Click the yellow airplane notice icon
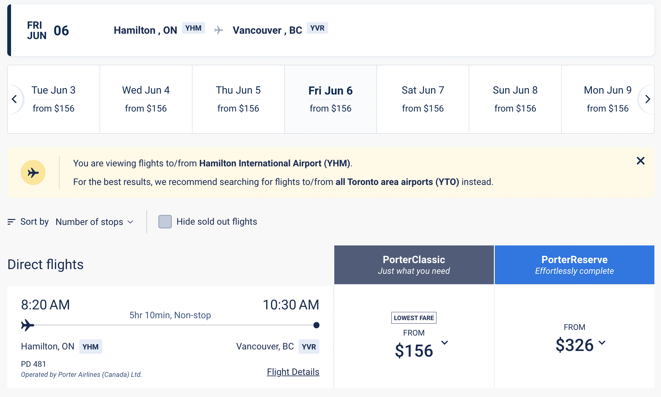Screen dimensions: 661x397 point(33,173)
